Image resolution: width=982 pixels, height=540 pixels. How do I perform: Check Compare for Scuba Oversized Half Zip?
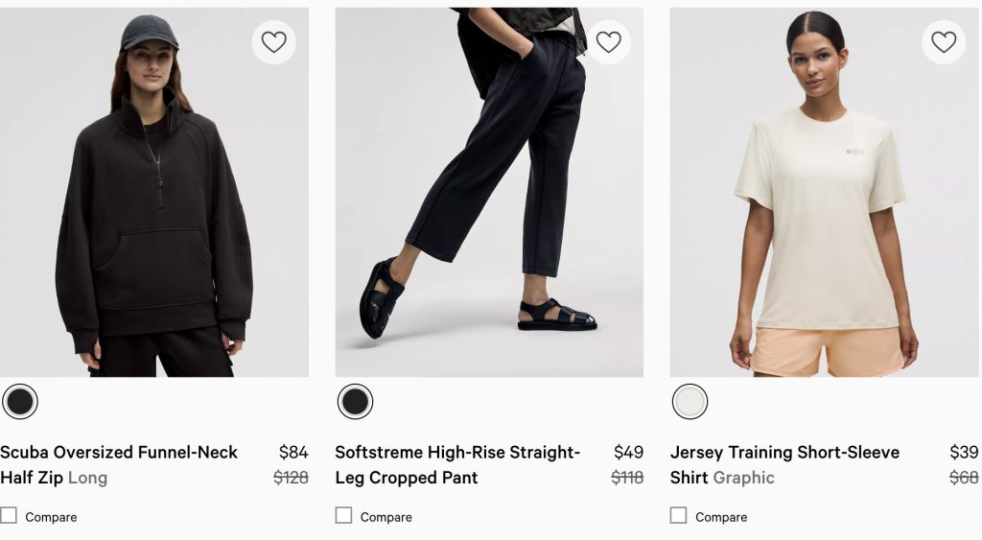point(9,516)
